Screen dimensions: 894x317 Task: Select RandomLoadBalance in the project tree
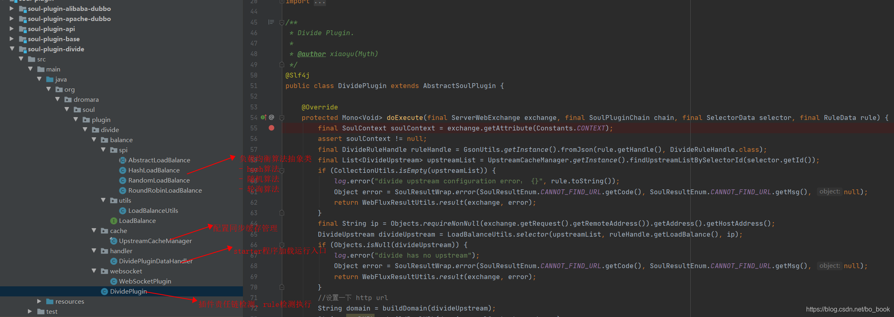[x=159, y=180]
